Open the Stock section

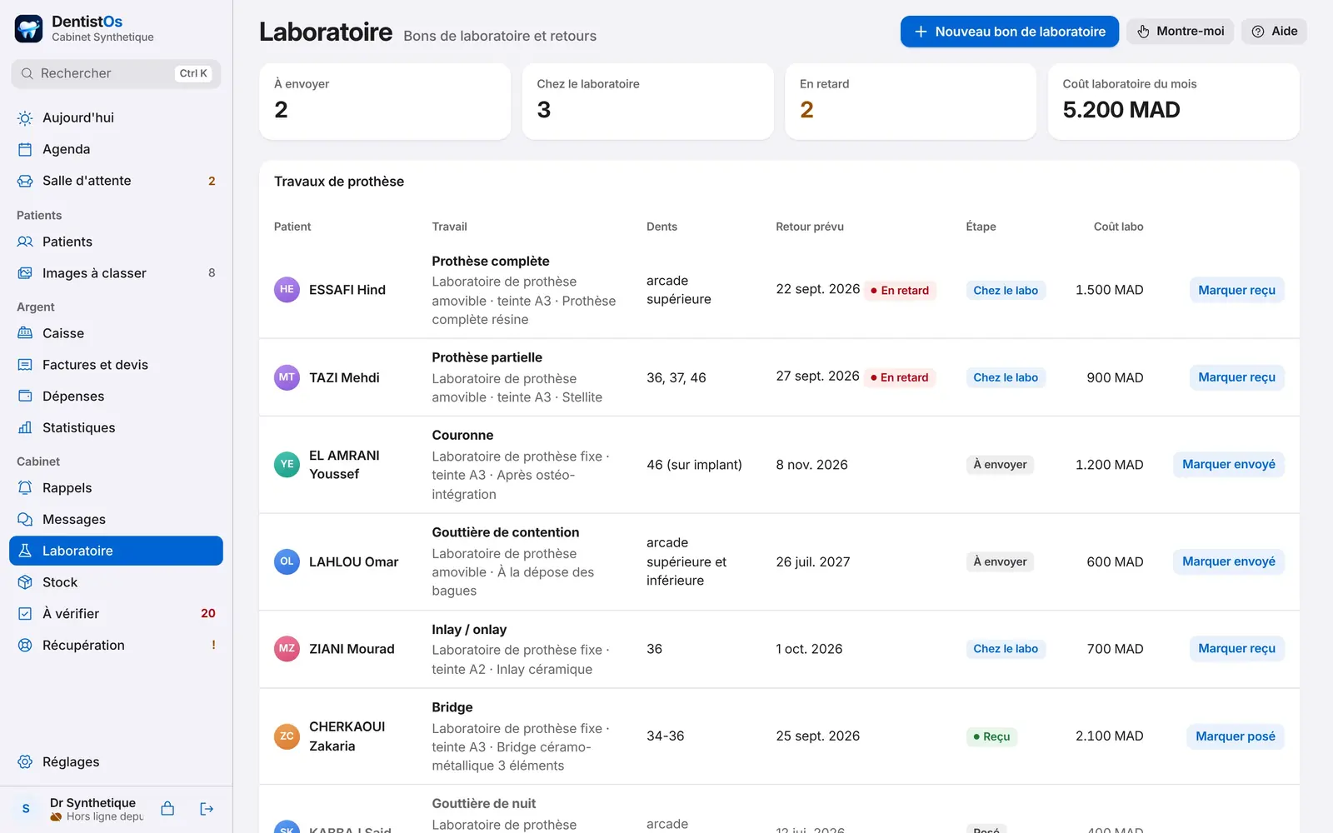116,582
